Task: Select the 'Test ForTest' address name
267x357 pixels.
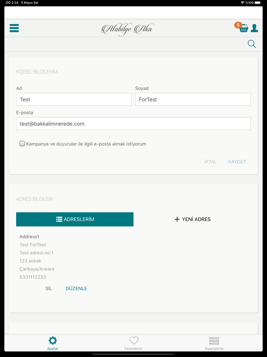Action: [x=33, y=245]
